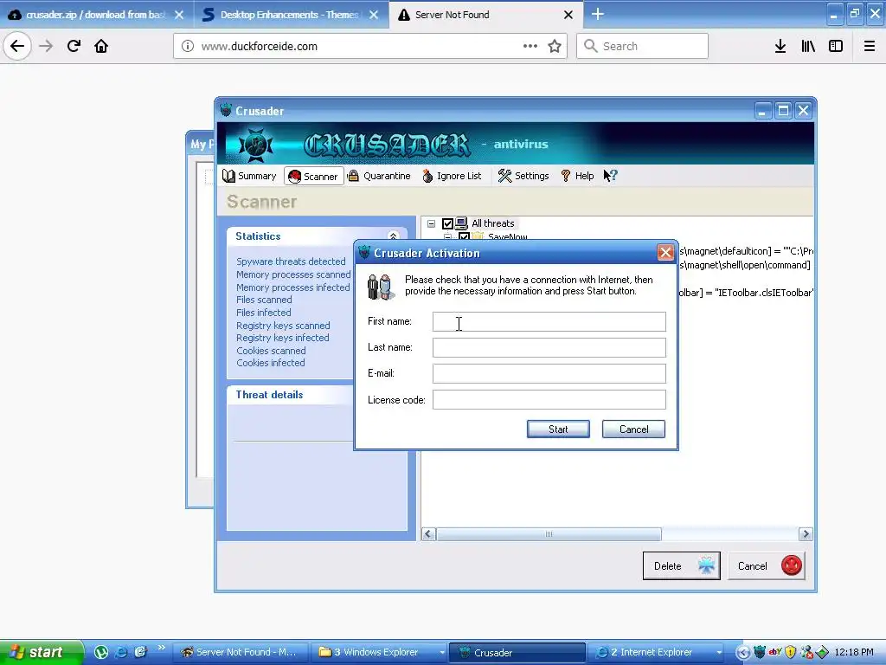
Task: Reload the page with the refresh icon
Action: (74, 46)
